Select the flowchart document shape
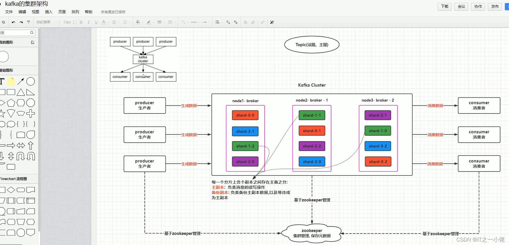The height and width of the screenshot is (245, 509). point(31,190)
